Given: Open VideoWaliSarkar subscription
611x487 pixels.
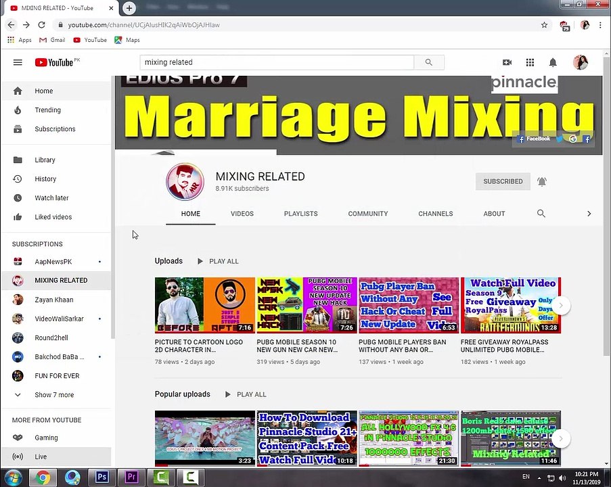Looking at the screenshot, I should pos(55,319).
